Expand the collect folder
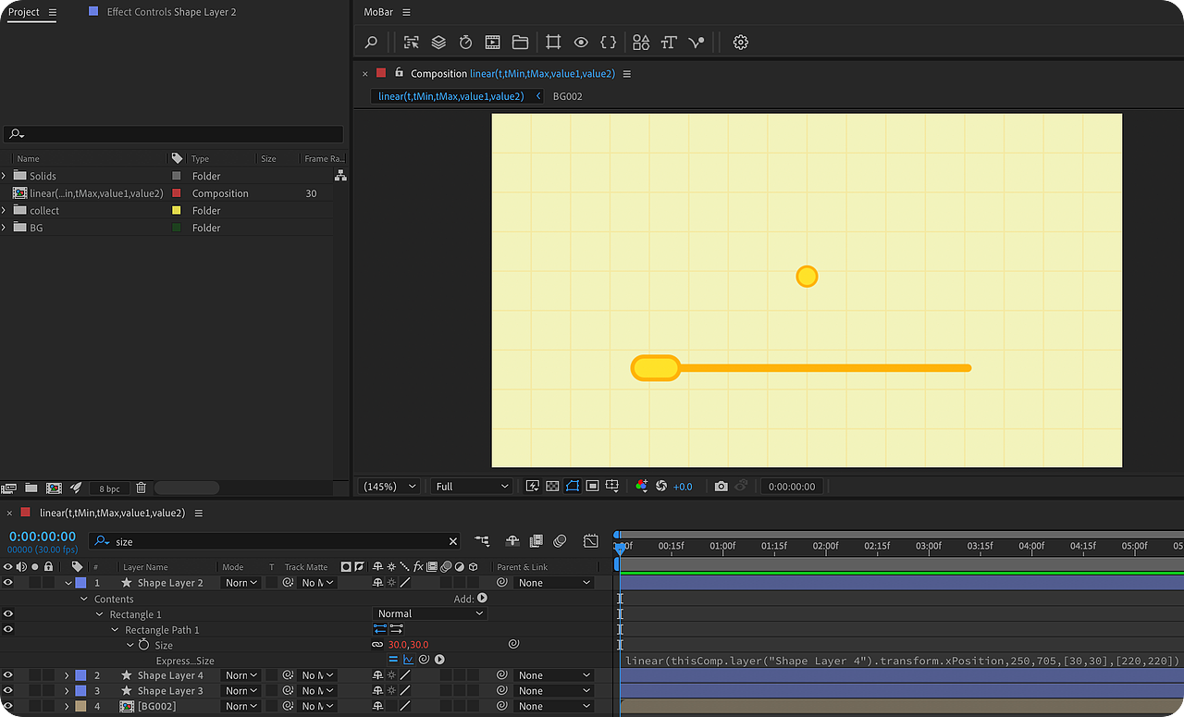Image resolution: width=1184 pixels, height=717 pixels. tap(5, 210)
